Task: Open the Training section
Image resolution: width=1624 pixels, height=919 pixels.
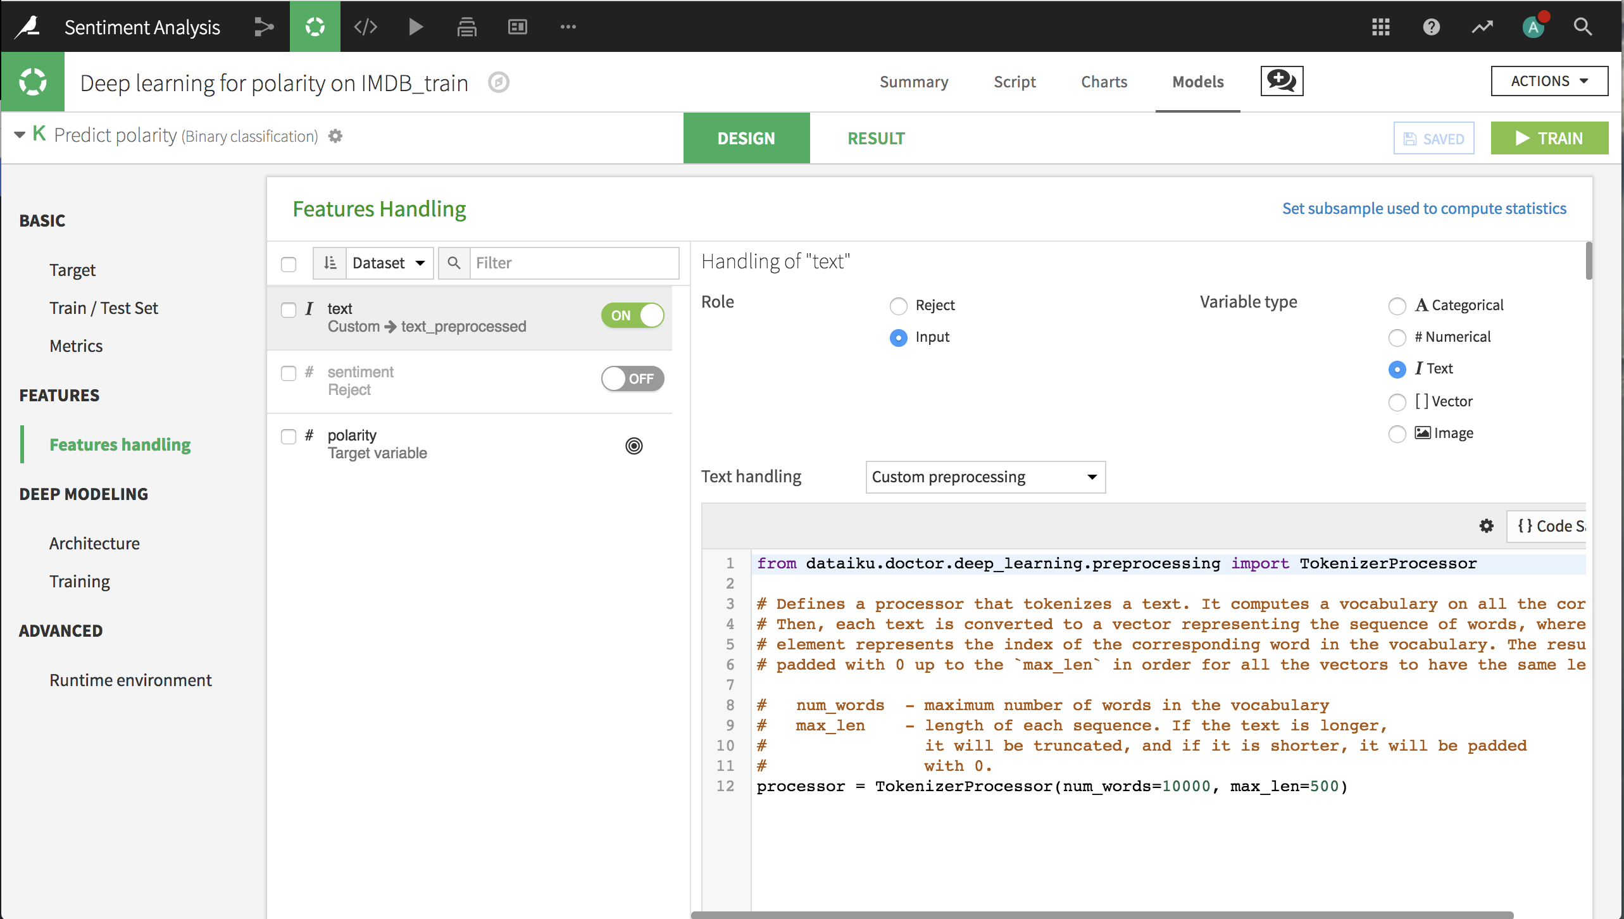Action: tap(80, 582)
